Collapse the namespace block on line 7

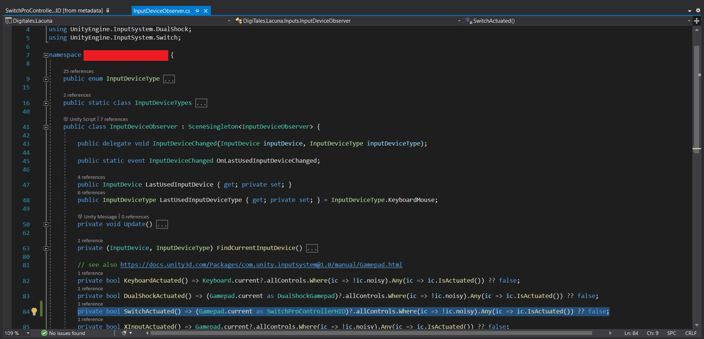coord(46,55)
